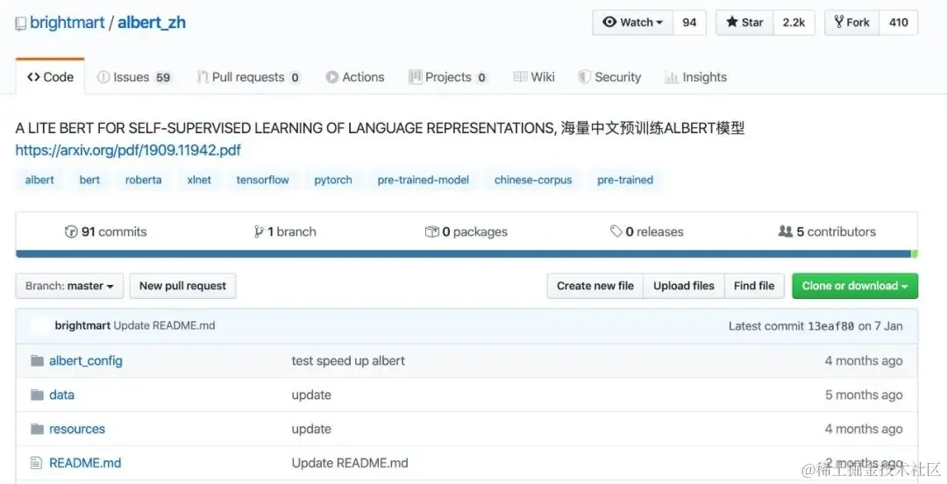Switch to the Security tab

[x=609, y=77]
